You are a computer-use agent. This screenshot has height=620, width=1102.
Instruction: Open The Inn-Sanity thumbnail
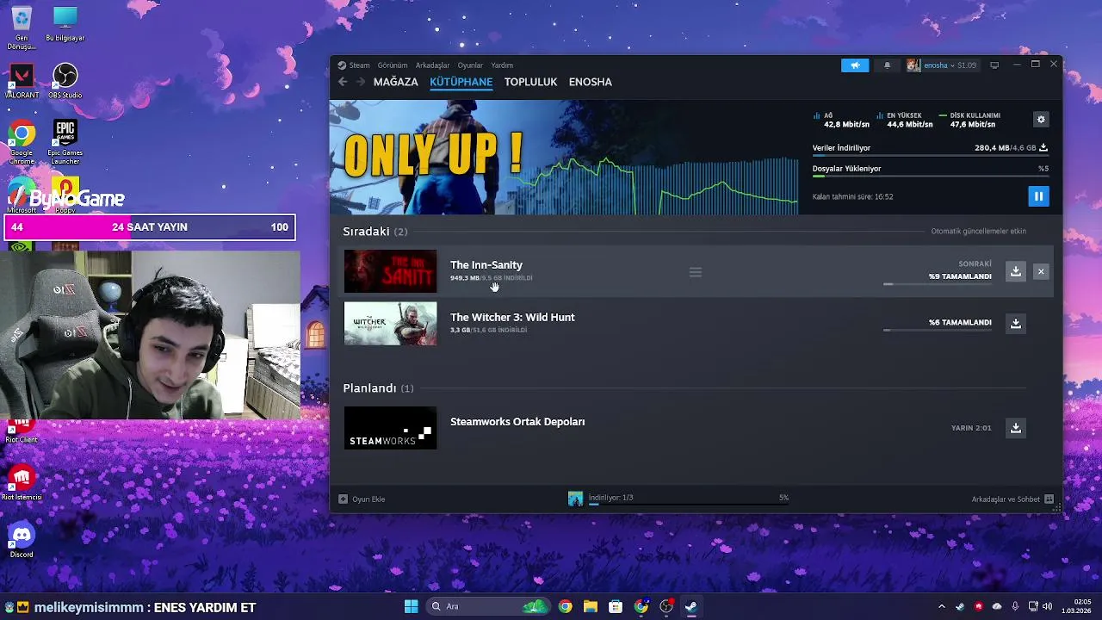pos(390,271)
